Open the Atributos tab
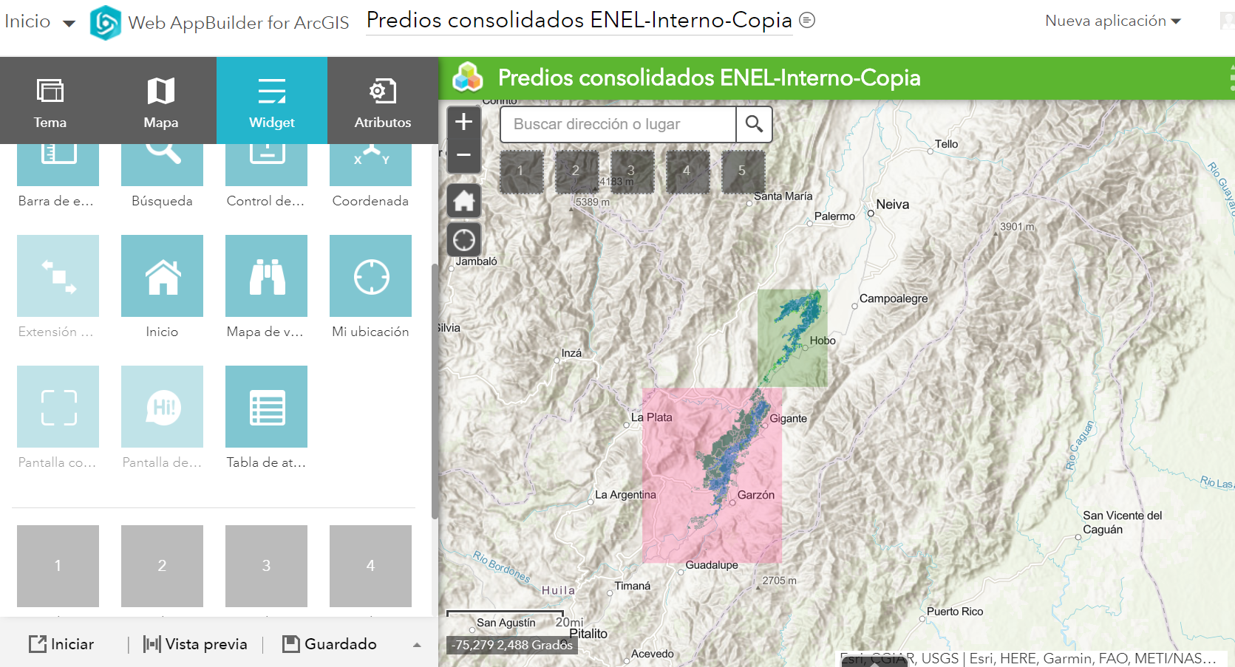Image resolution: width=1235 pixels, height=667 pixels. tap(383, 100)
